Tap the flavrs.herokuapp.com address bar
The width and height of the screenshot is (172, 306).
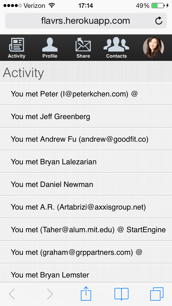click(x=85, y=21)
